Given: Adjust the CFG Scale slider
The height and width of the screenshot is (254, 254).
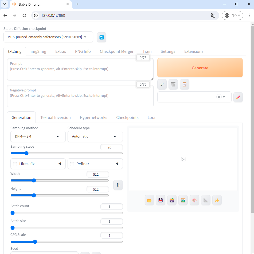Looking at the screenshot, I should tap(67, 242).
